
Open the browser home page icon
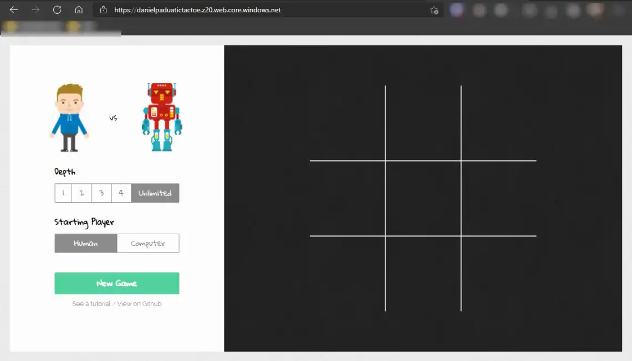pyautogui.click(x=79, y=9)
